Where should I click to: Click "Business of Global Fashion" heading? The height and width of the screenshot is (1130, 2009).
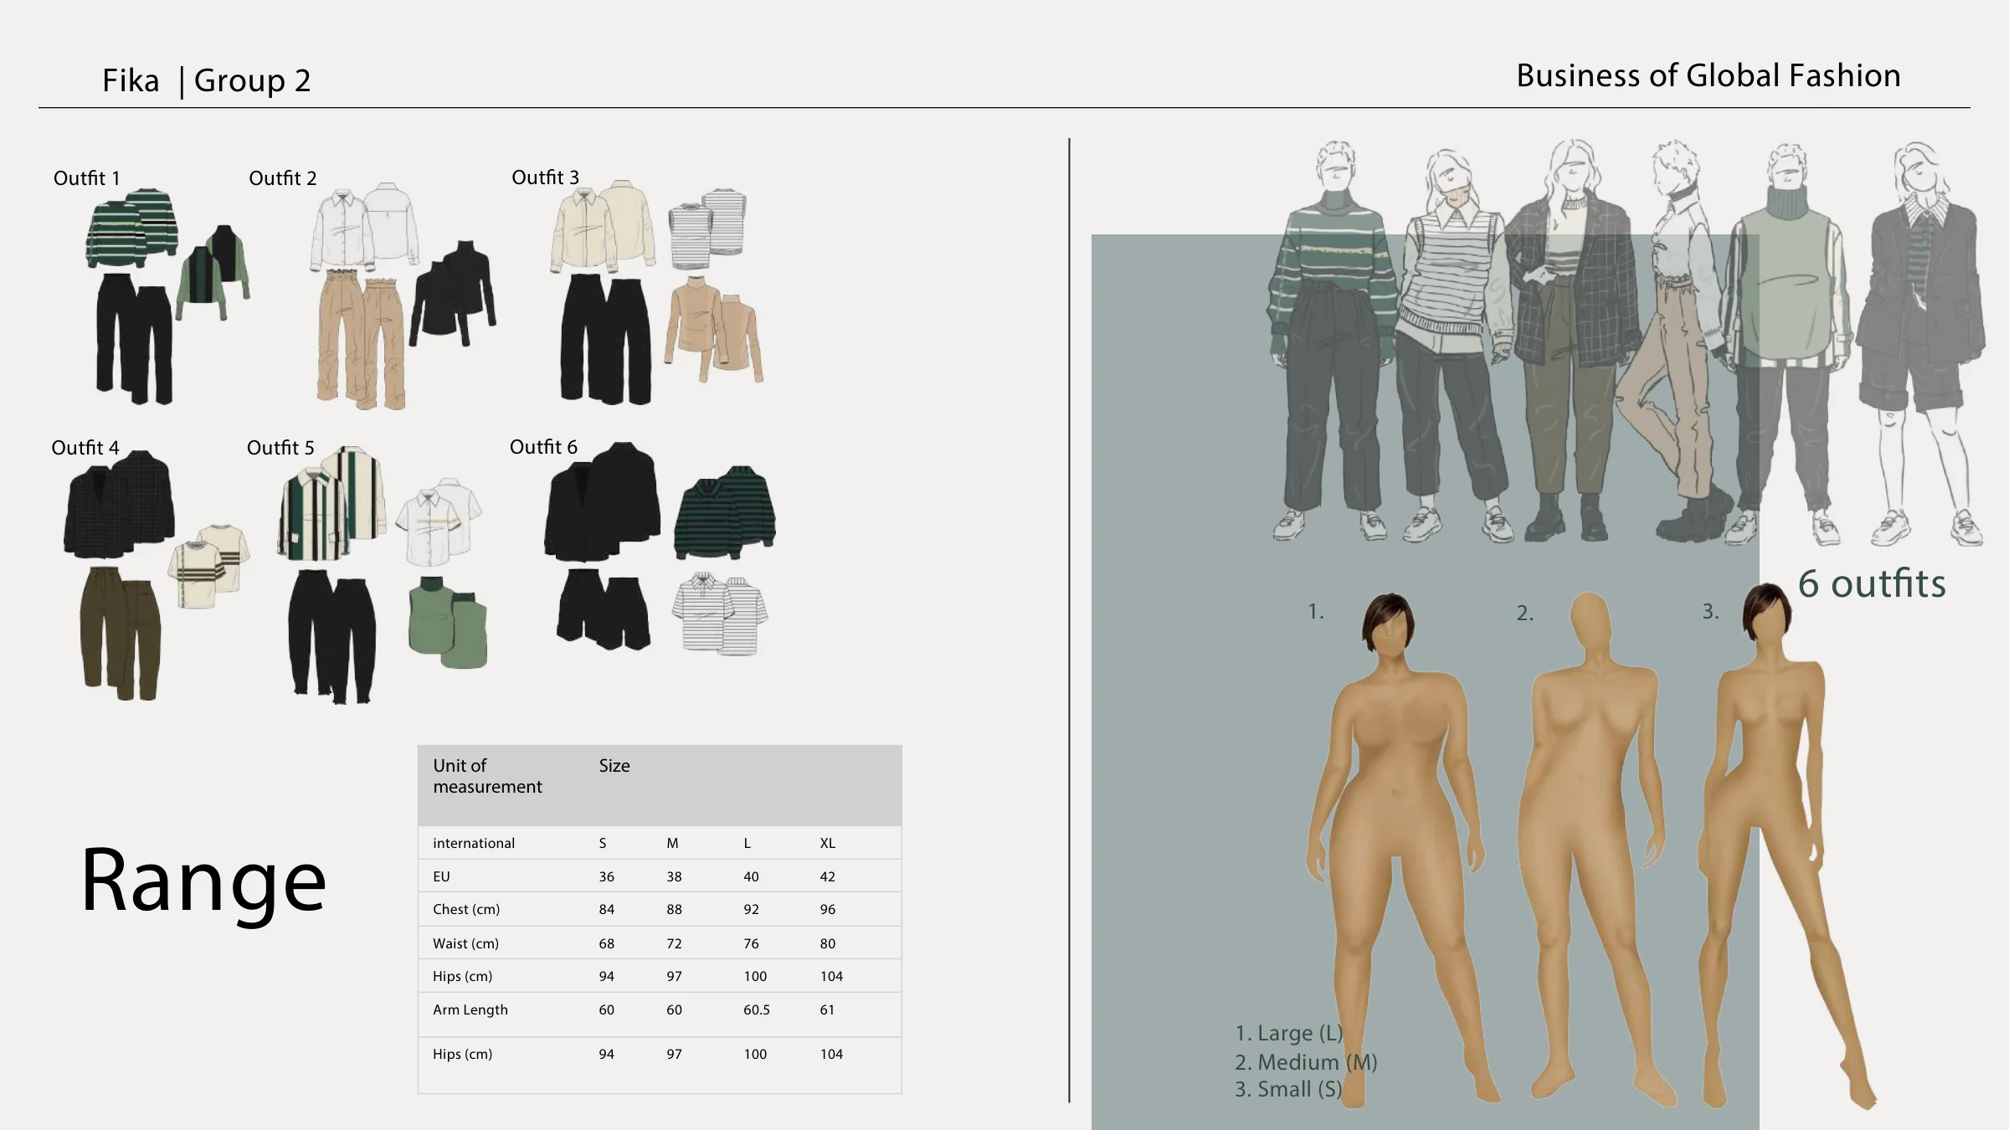coord(1708,75)
